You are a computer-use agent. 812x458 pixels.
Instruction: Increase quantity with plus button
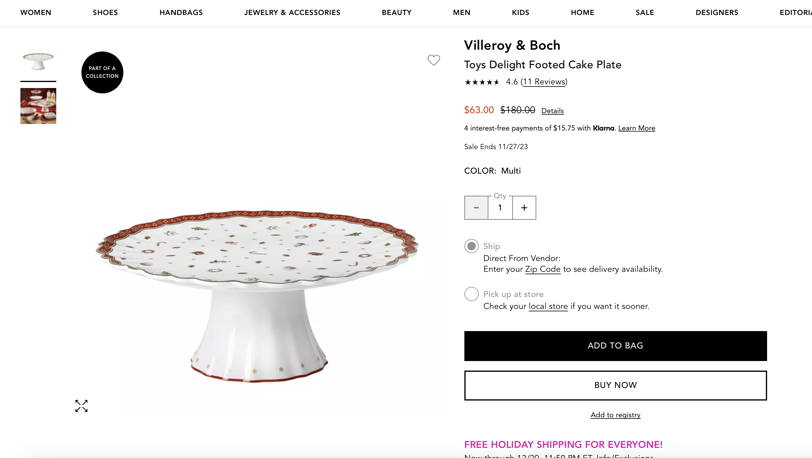click(524, 208)
